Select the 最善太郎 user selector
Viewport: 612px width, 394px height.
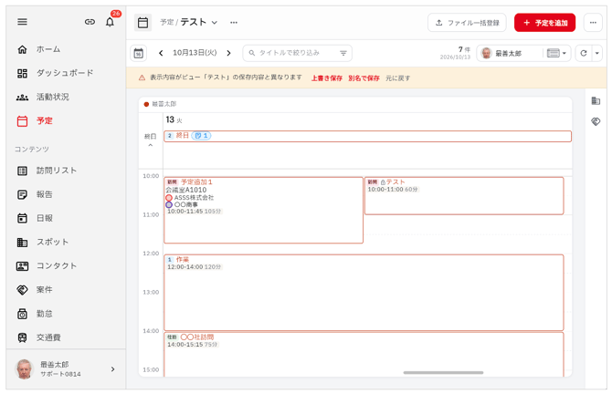pyautogui.click(x=510, y=54)
